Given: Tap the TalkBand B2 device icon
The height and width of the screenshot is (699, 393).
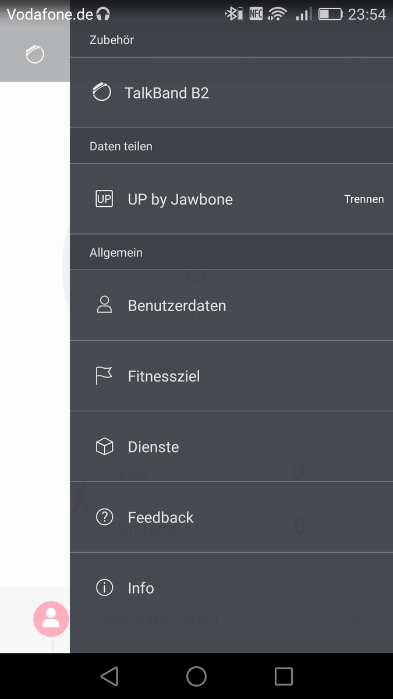Looking at the screenshot, I should [x=102, y=93].
